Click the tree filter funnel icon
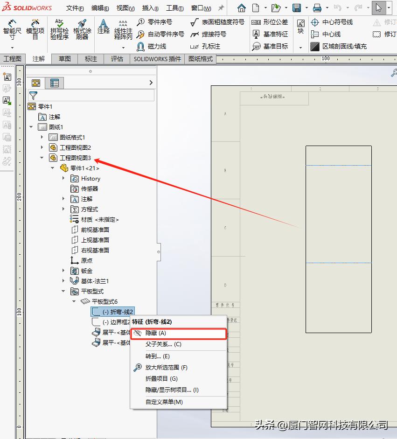This screenshot has width=397, height=439. point(33,96)
